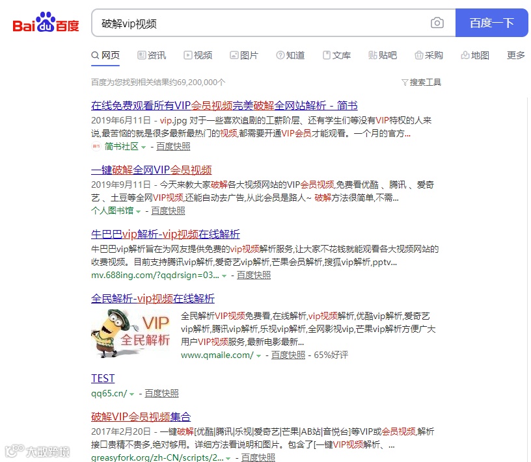The image size is (531, 462).
Task: Open result 在线免费观看所有VIP会员视频完美破解全网站解析 - 简书
Action: click(x=225, y=106)
